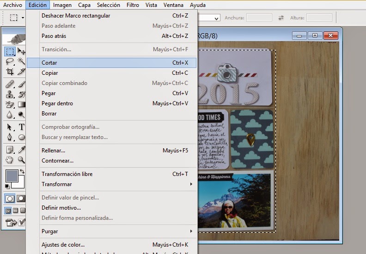366x254 pixels.
Task: Select the Gradient tool
Action: coord(21,104)
